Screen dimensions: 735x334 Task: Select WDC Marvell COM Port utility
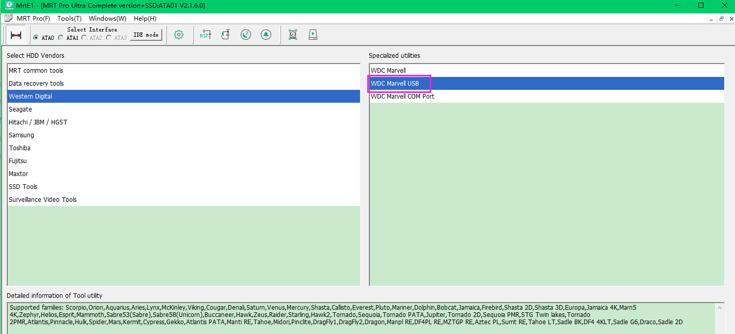547,97
